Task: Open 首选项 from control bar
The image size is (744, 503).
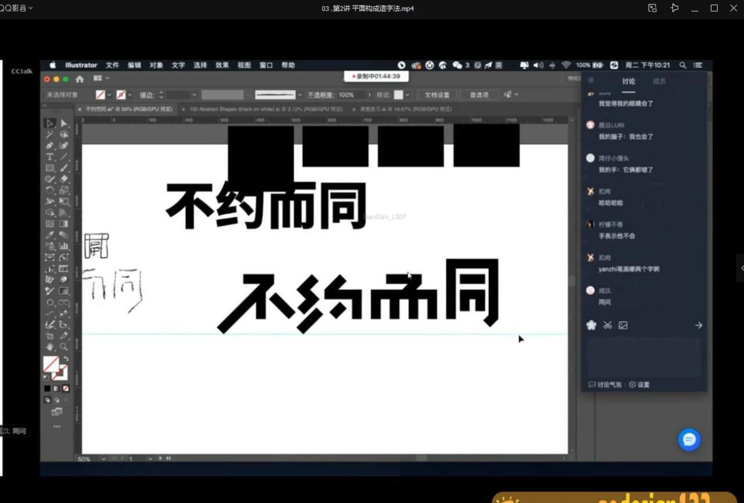Action: tap(479, 95)
